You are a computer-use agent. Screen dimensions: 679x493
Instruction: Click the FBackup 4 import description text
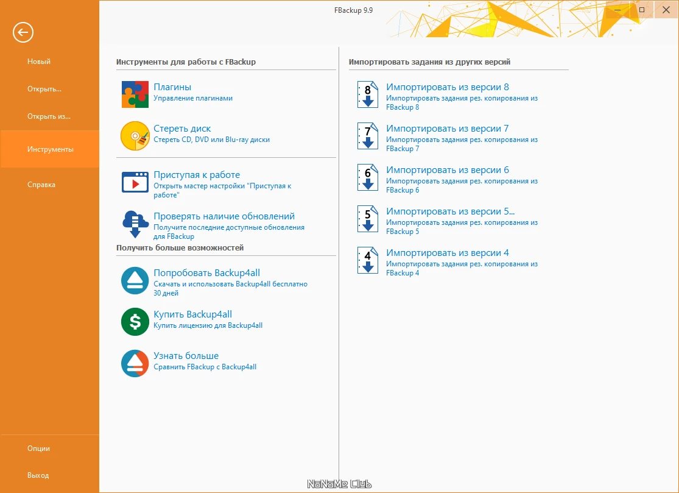point(462,269)
